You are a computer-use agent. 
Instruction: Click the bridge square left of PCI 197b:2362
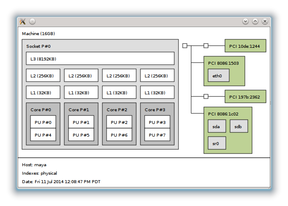tap(206, 96)
